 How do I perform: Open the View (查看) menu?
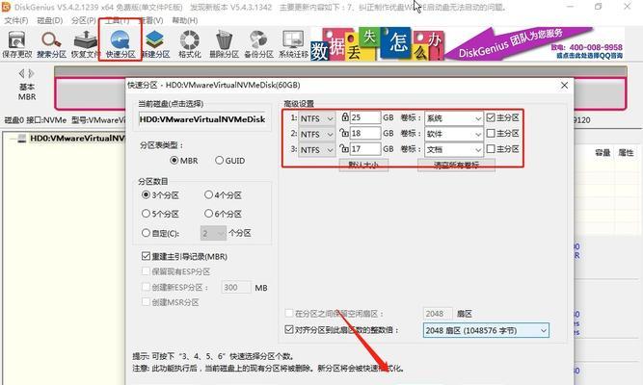tap(151, 20)
